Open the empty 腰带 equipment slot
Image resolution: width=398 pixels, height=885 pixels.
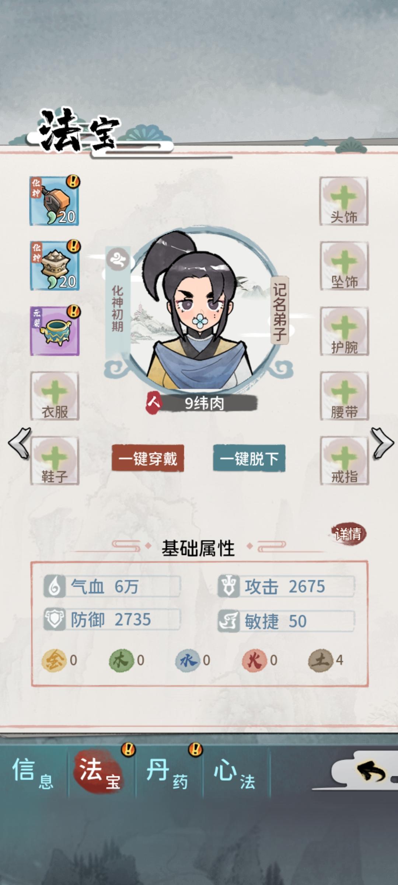(x=344, y=396)
